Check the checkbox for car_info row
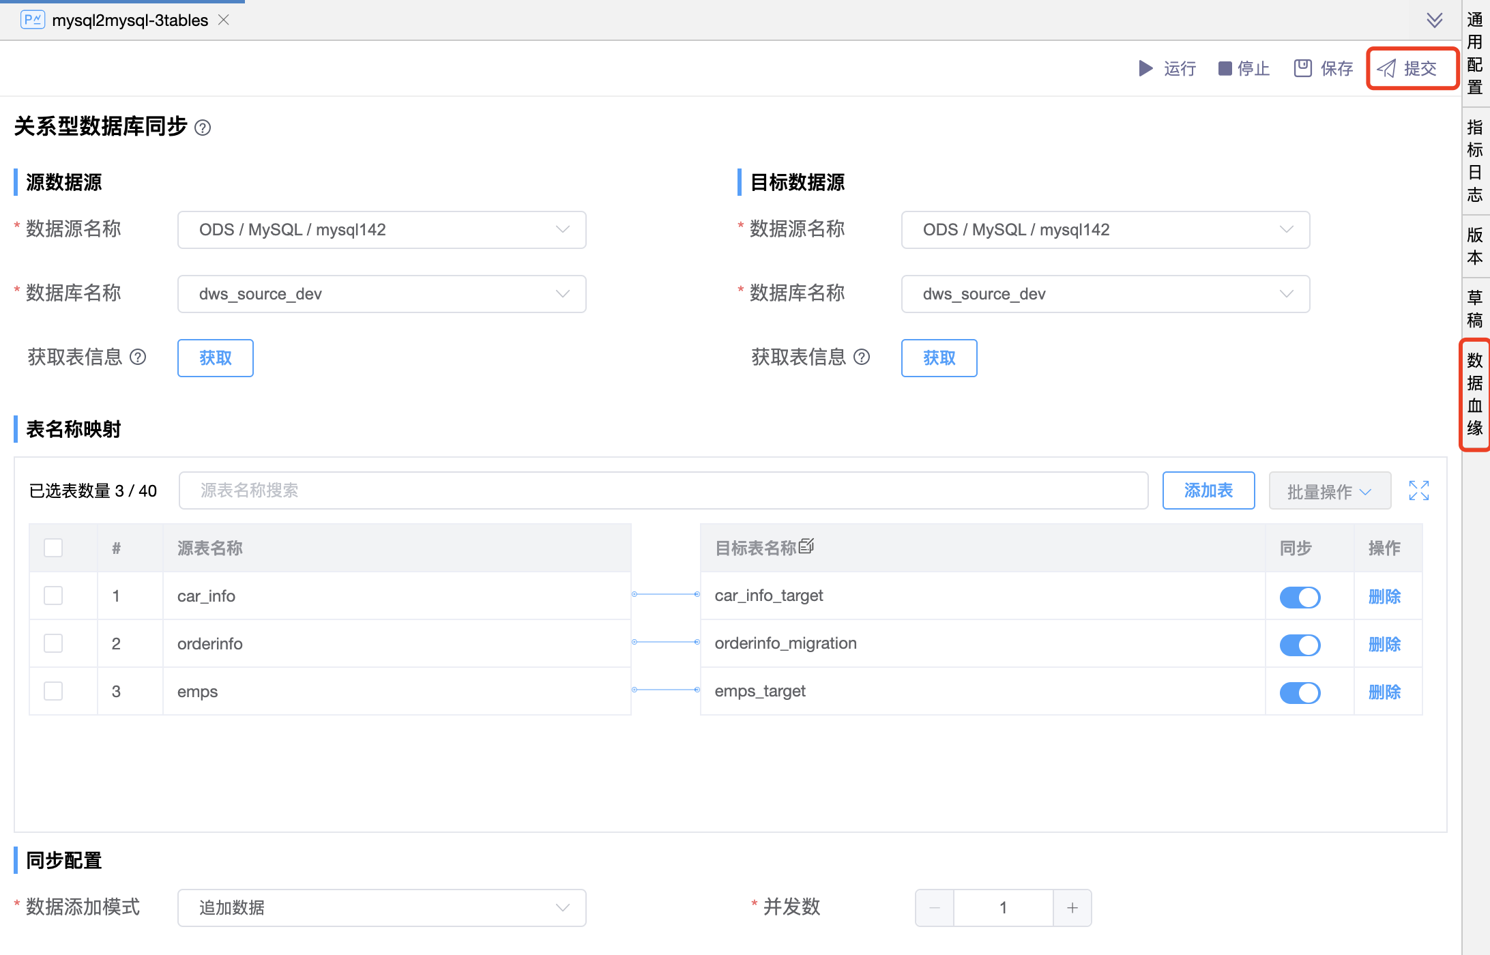This screenshot has width=1490, height=955. pyautogui.click(x=53, y=596)
